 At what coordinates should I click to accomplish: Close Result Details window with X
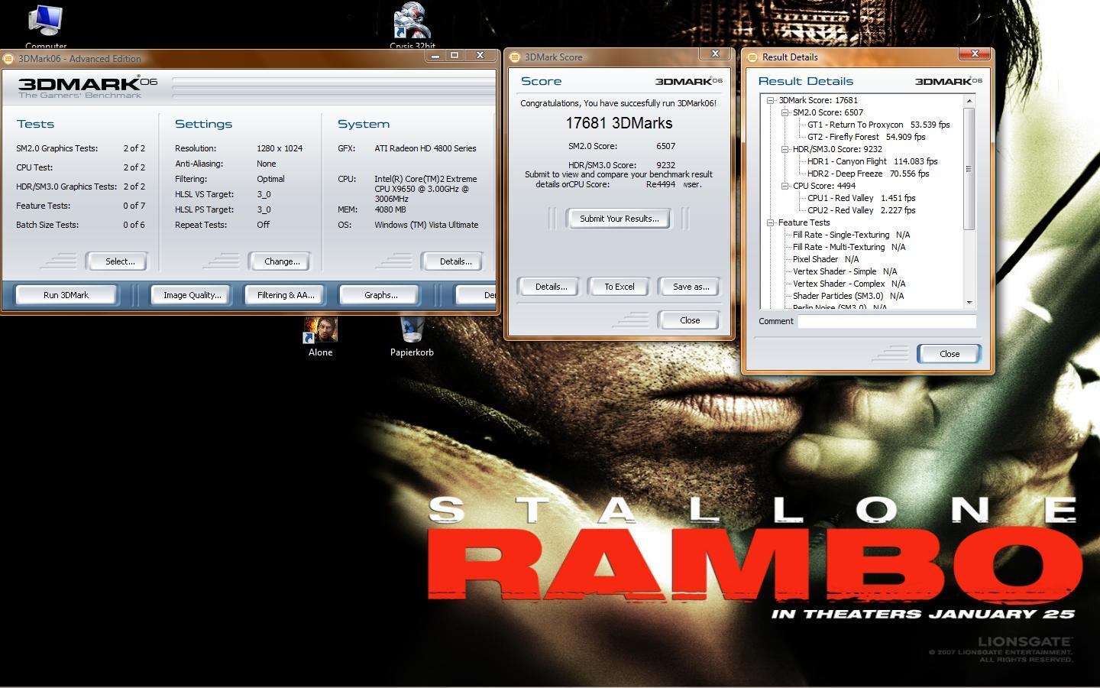[975, 54]
